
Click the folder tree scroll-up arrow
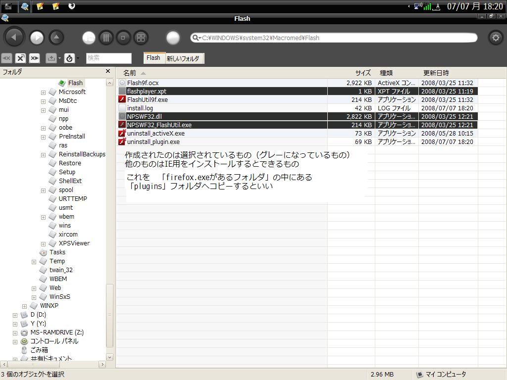(x=109, y=83)
